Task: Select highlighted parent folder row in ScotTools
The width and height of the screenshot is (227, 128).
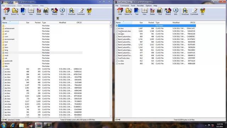Action: (x=156, y=26)
